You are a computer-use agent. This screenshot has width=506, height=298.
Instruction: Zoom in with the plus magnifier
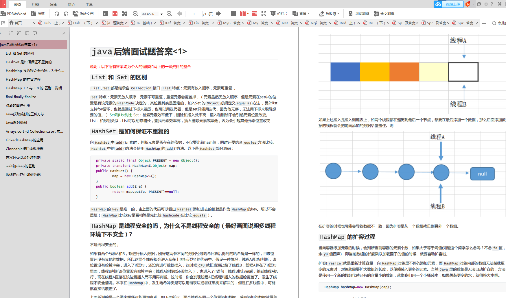coord(169,14)
